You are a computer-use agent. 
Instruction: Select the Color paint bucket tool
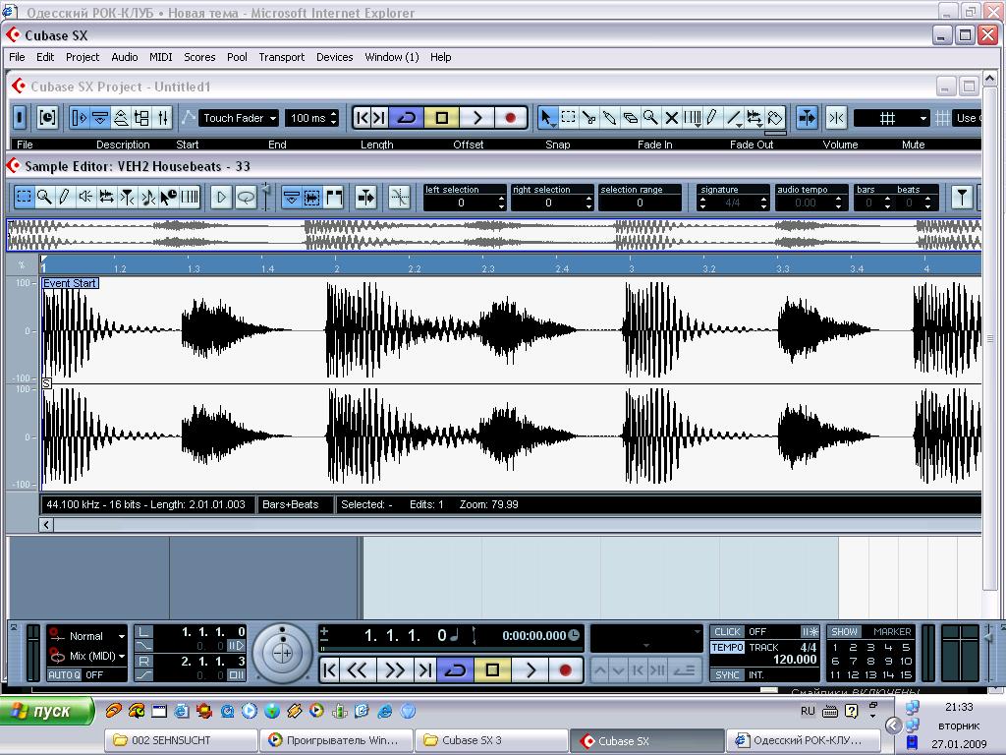(x=775, y=118)
